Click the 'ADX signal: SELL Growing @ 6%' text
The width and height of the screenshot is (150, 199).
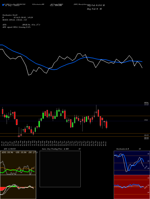coord(16,27)
